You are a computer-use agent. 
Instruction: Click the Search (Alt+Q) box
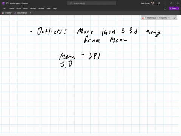[x=92, y=3]
